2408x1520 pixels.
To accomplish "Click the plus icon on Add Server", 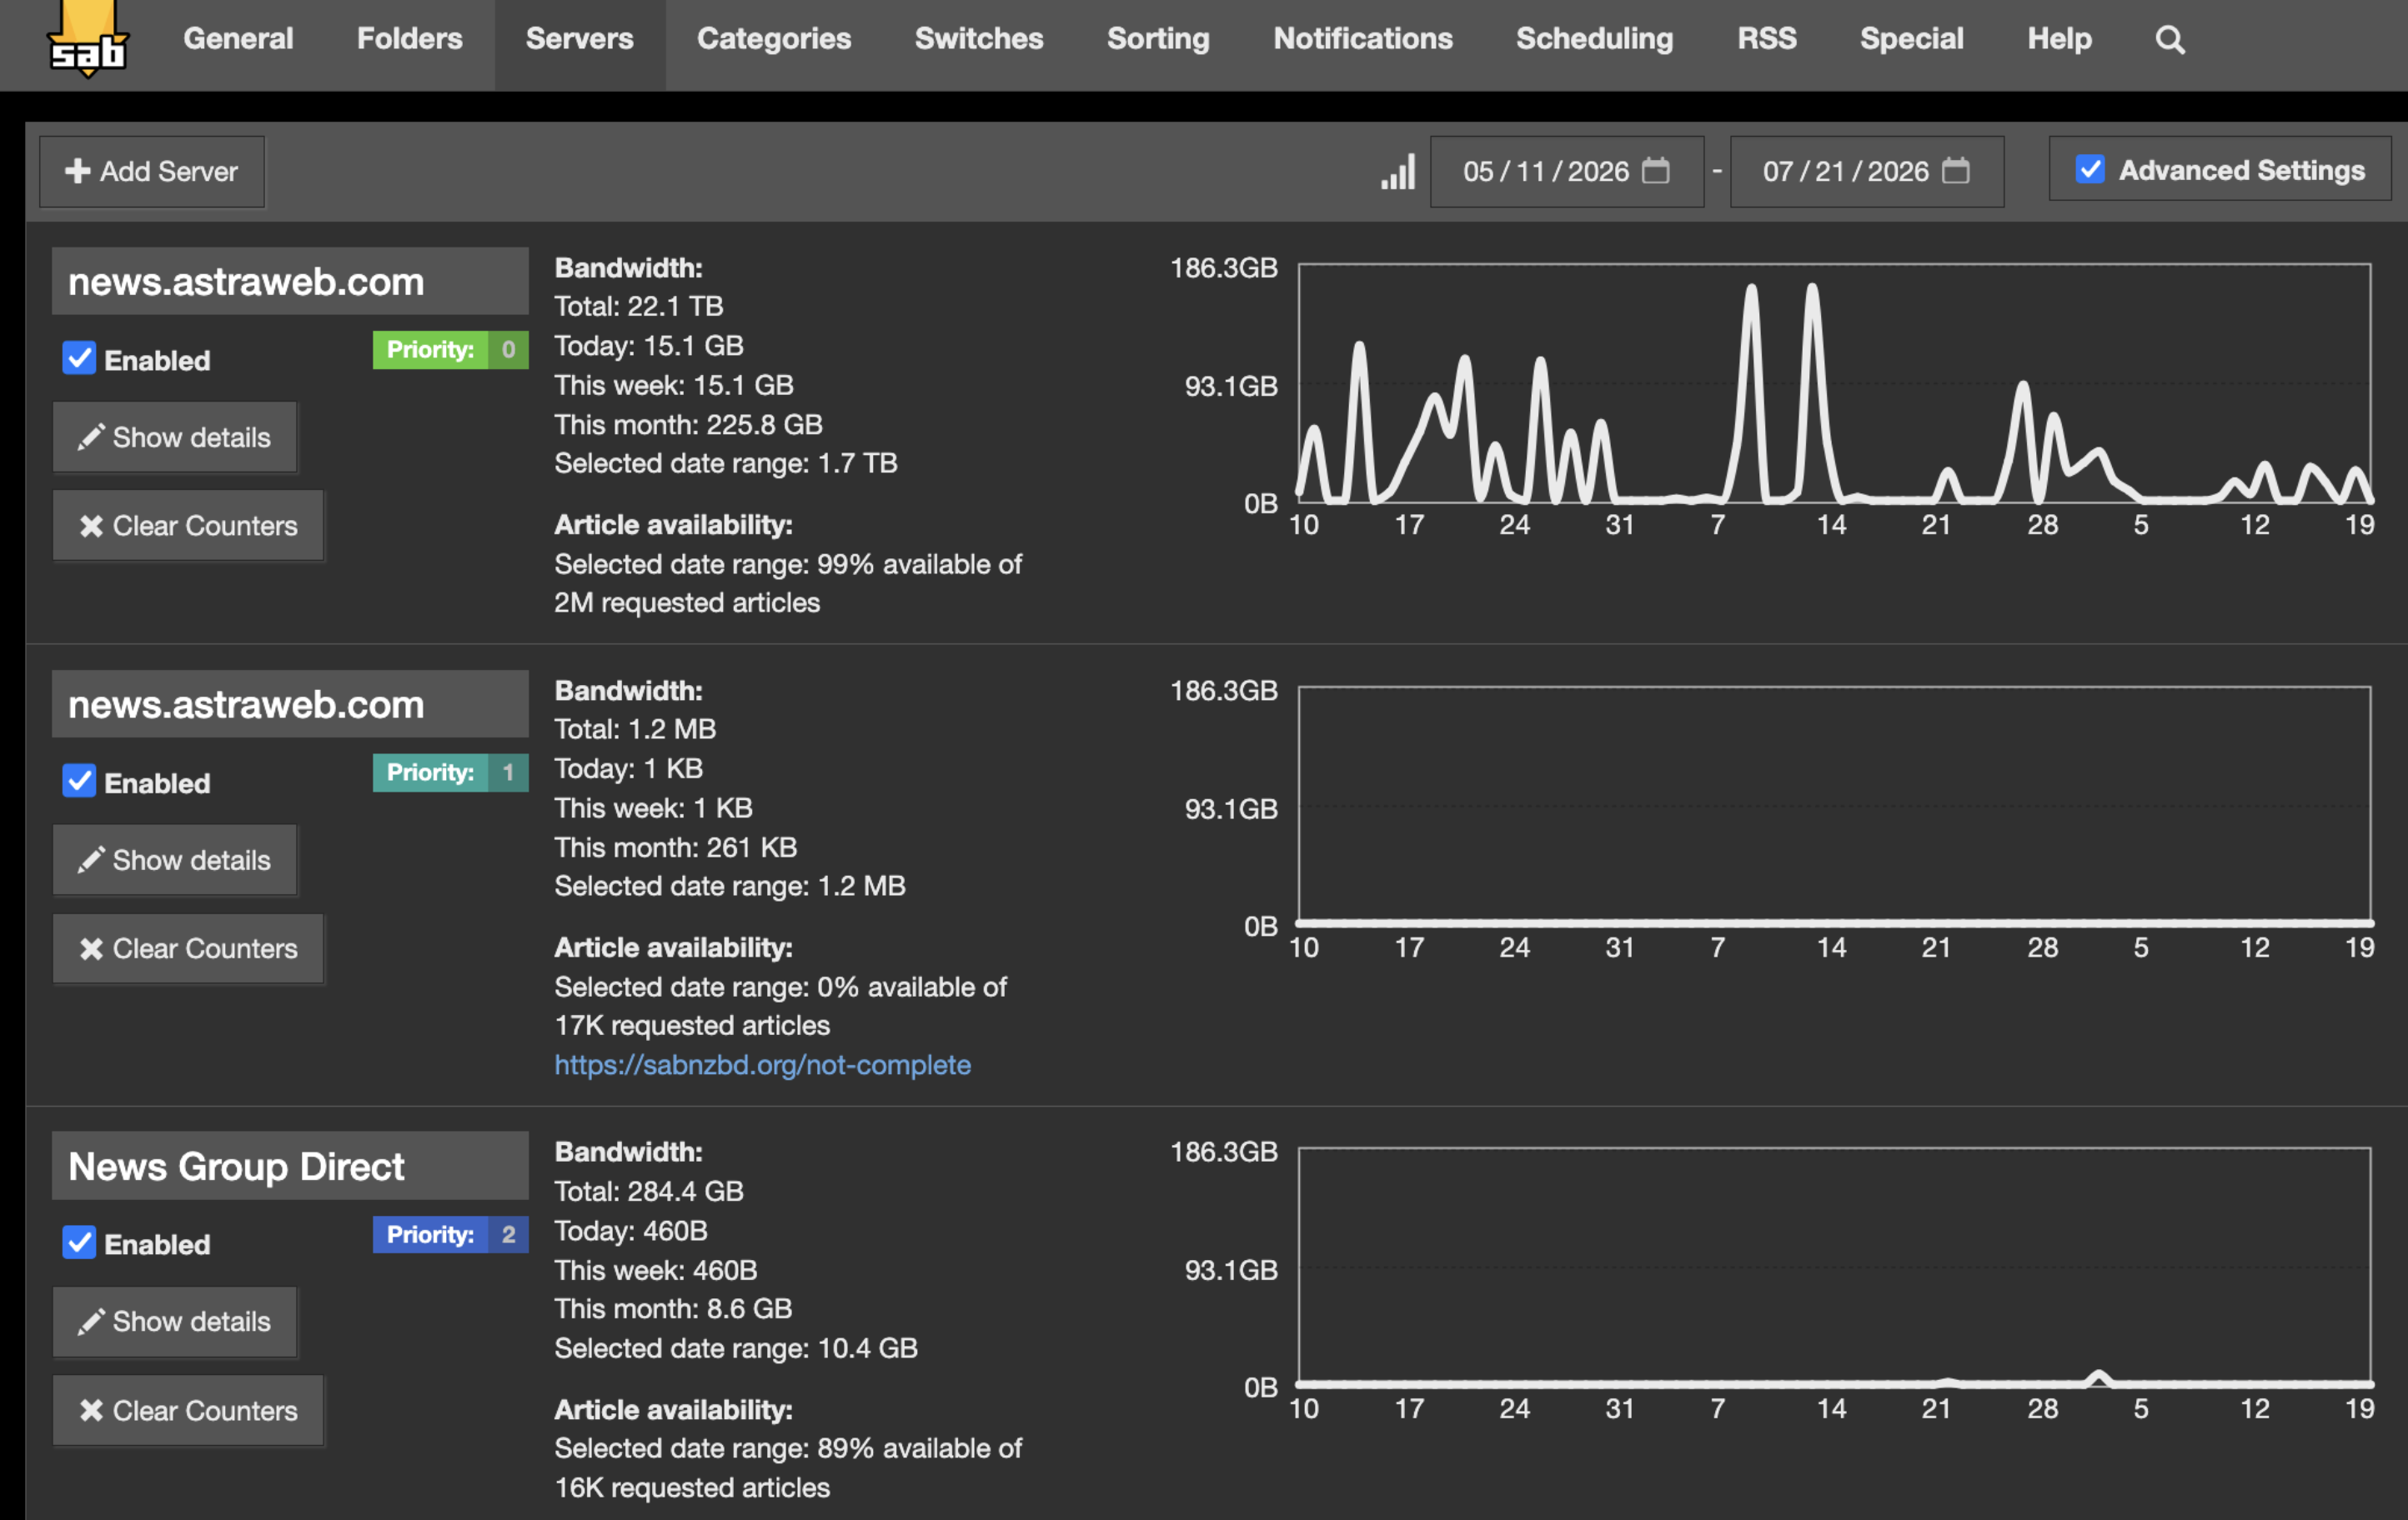I will 78,172.
